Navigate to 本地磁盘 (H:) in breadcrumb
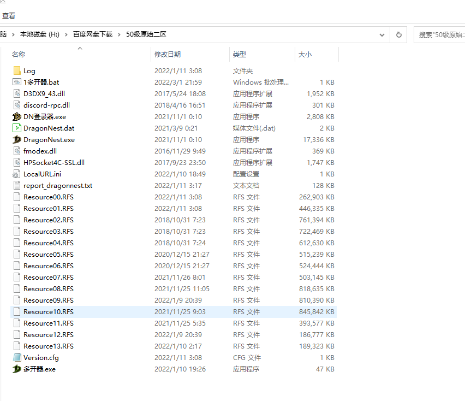Image resolution: width=465 pixels, height=401 pixels. point(40,34)
